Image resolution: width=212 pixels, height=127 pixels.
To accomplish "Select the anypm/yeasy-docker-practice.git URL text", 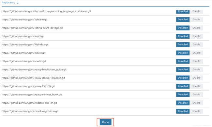I will [x=33, y=78].
